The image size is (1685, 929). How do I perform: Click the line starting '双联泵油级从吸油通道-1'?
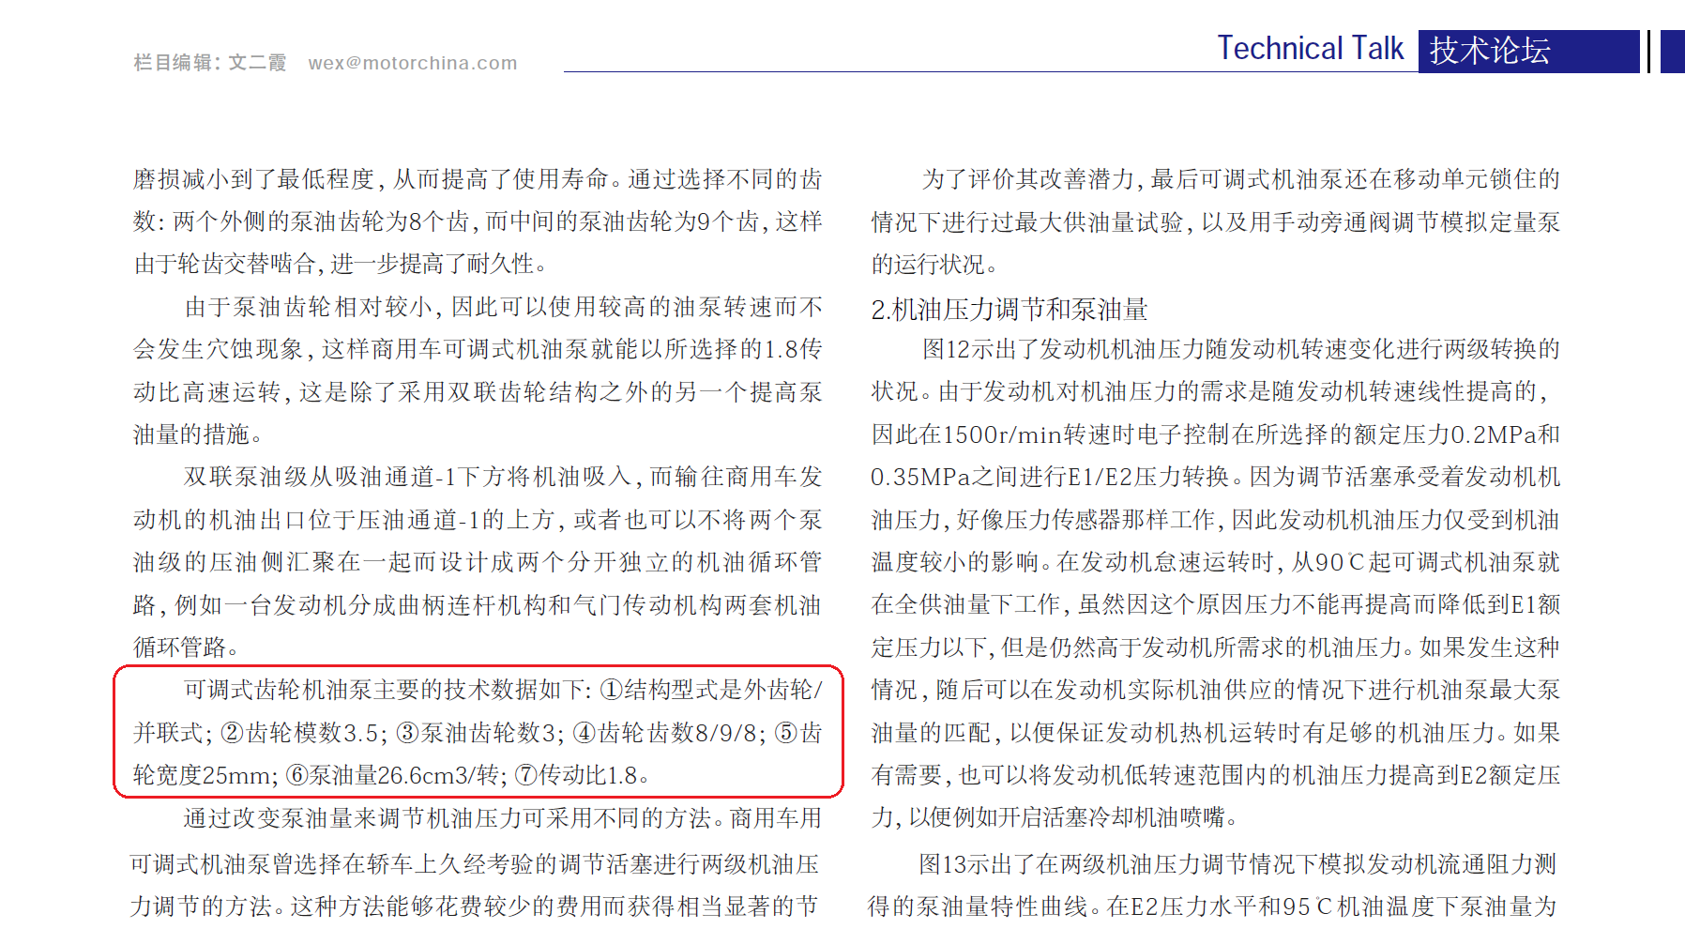tap(503, 477)
